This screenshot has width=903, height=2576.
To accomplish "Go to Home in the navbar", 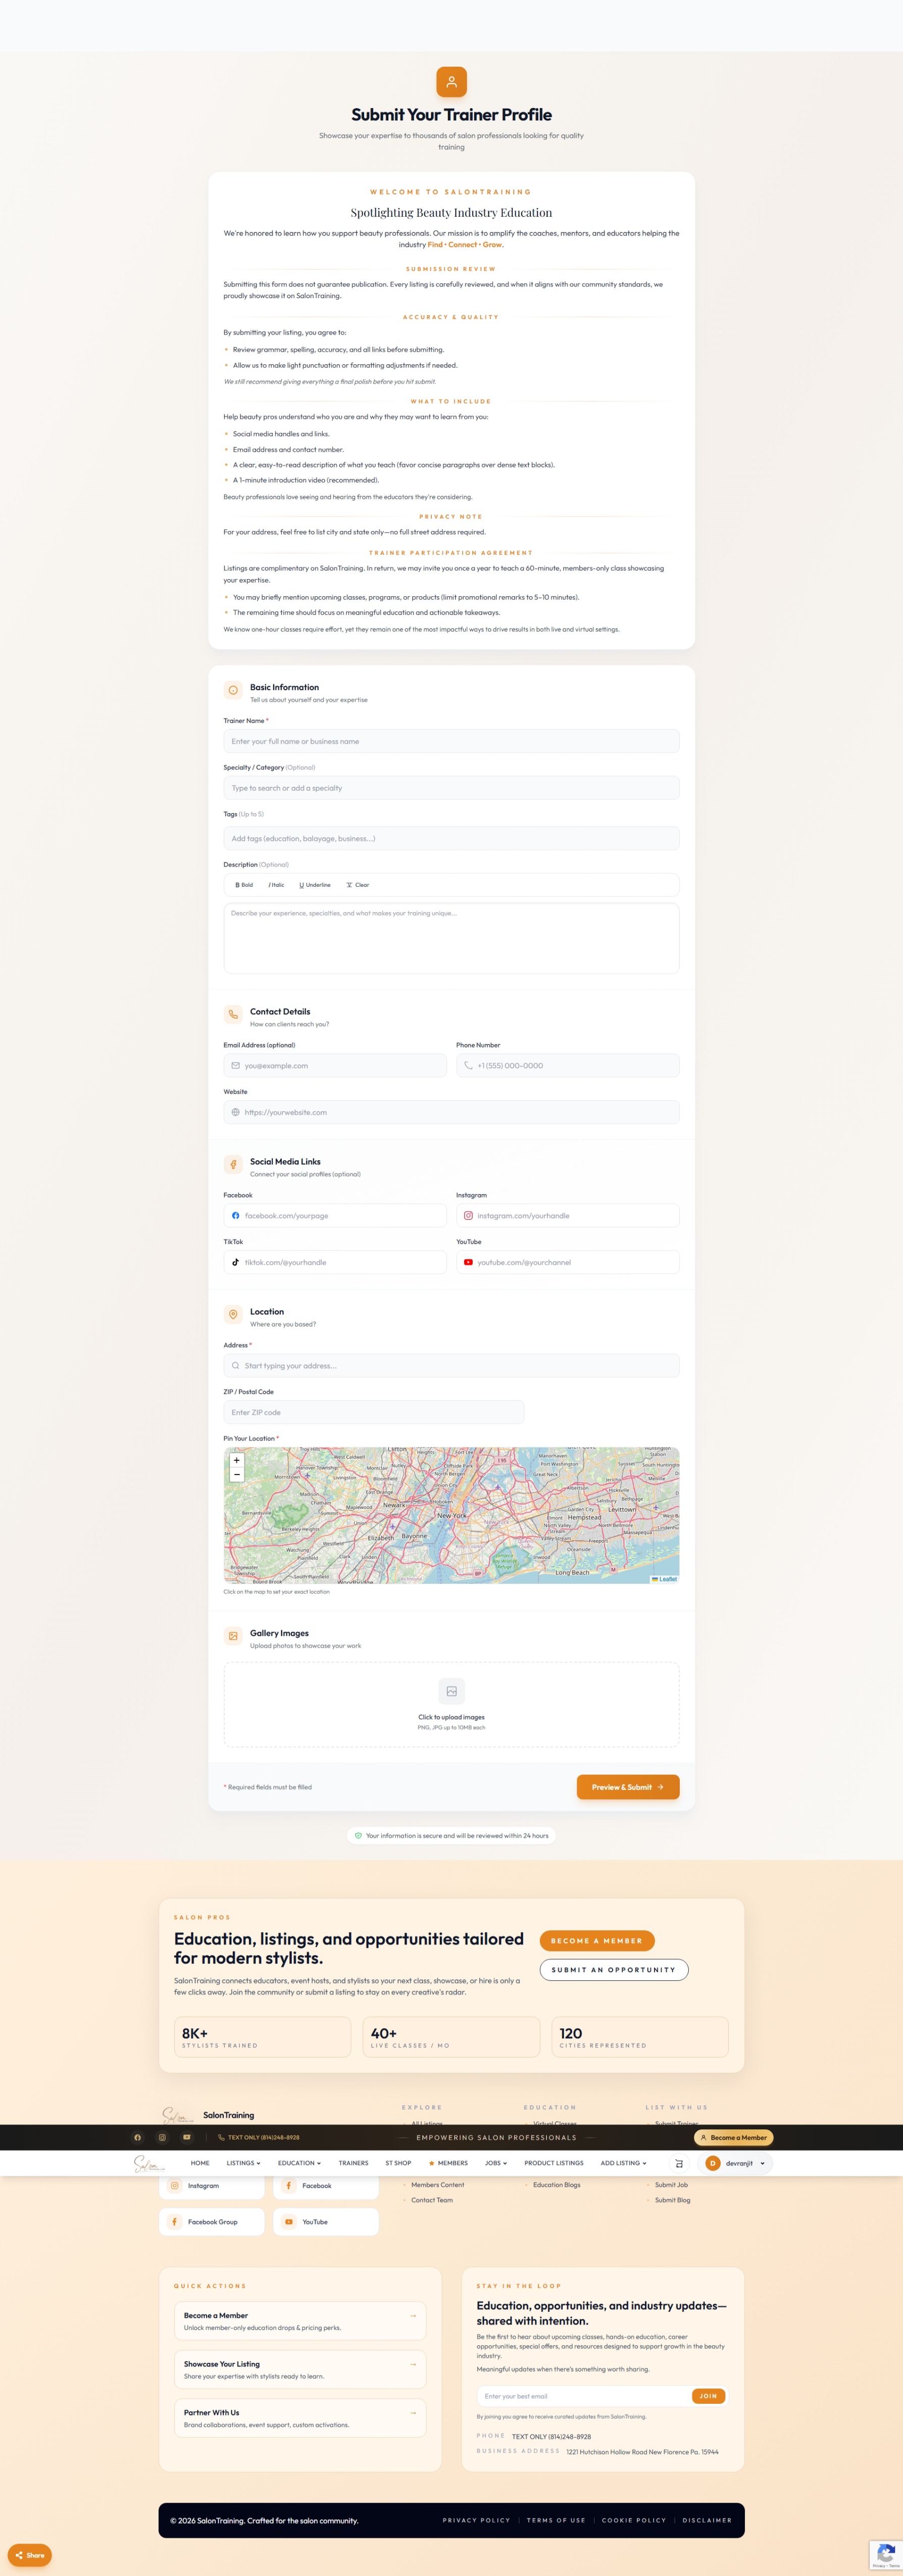I will point(200,2163).
